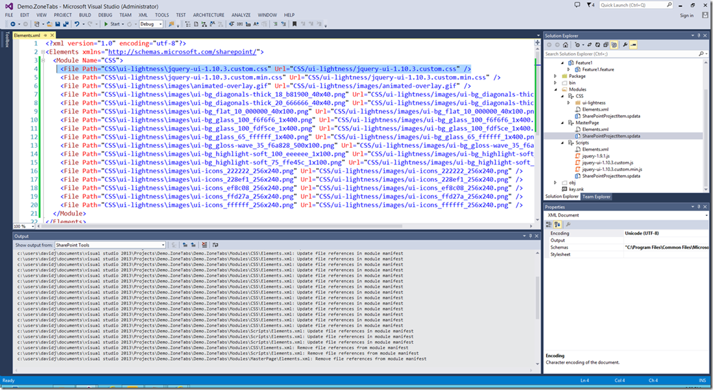This screenshot has height=390, width=713.
Task: Toggle Show All Files in Solution Explorer
Action: tap(614, 45)
